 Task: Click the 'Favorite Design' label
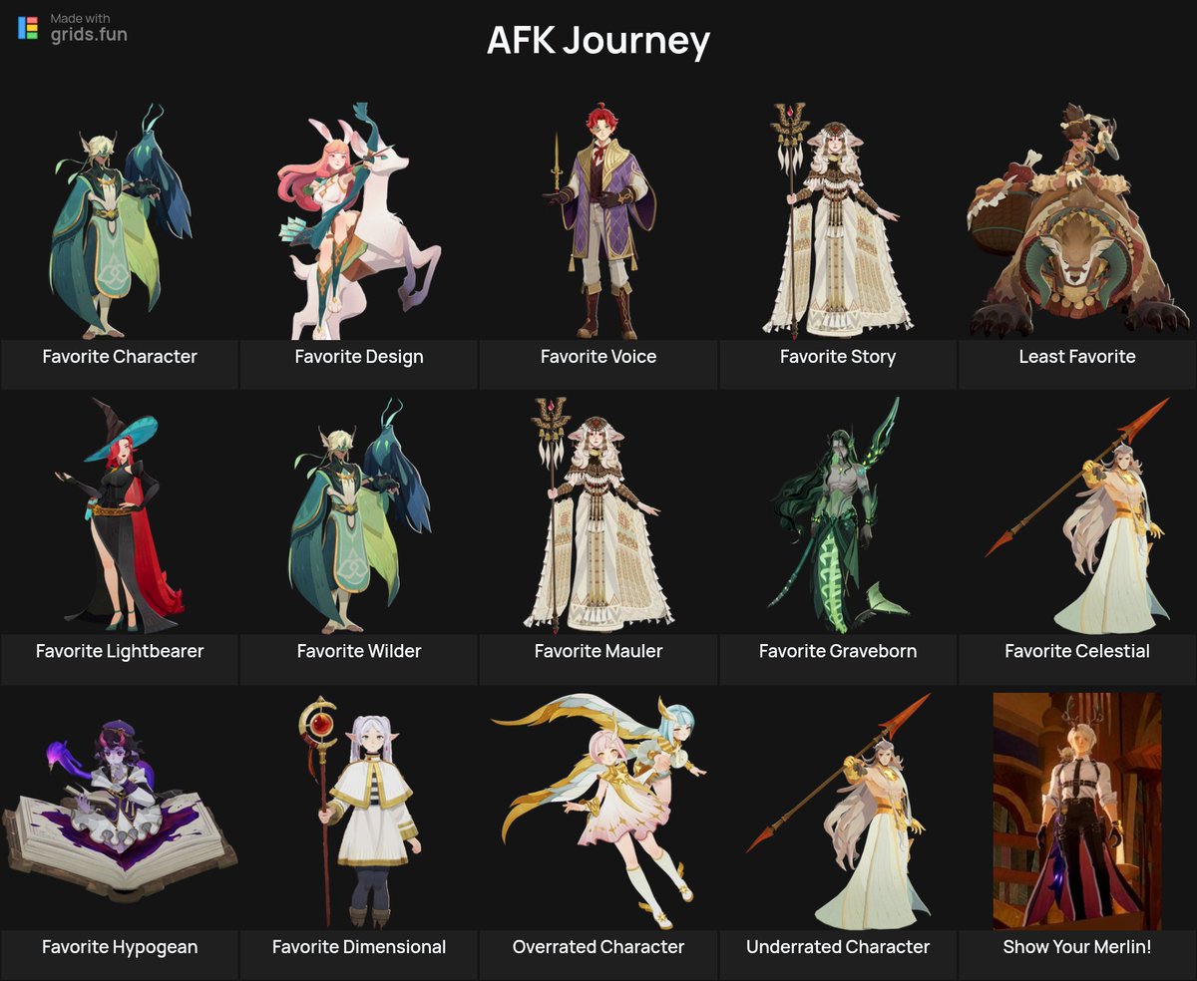[359, 357]
